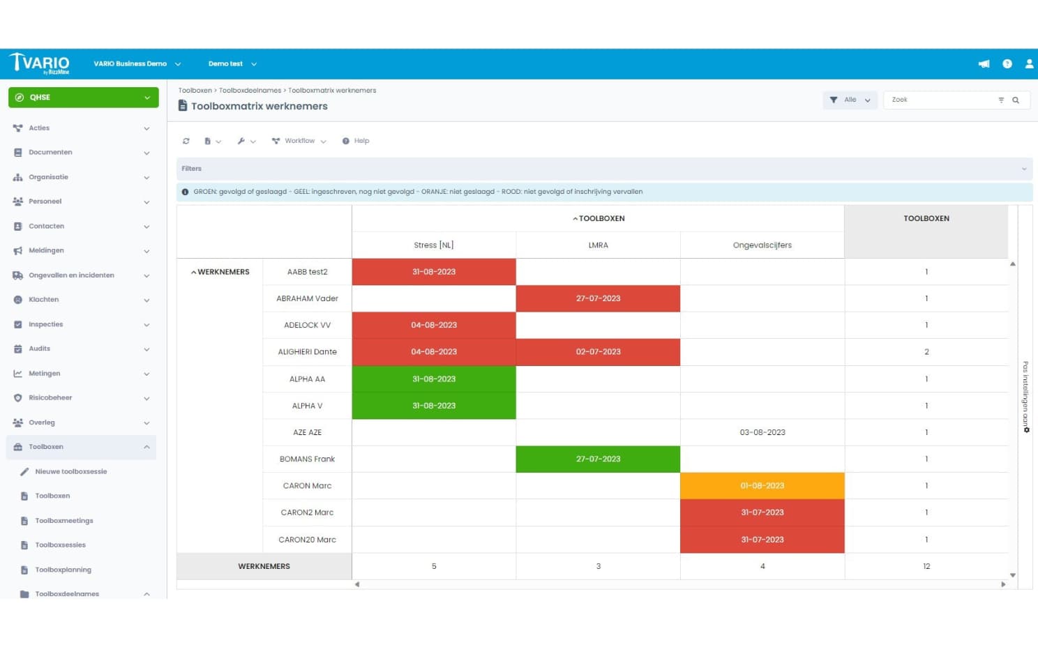
Task: Select employee ABRAHAM Vader
Action: click(x=308, y=298)
